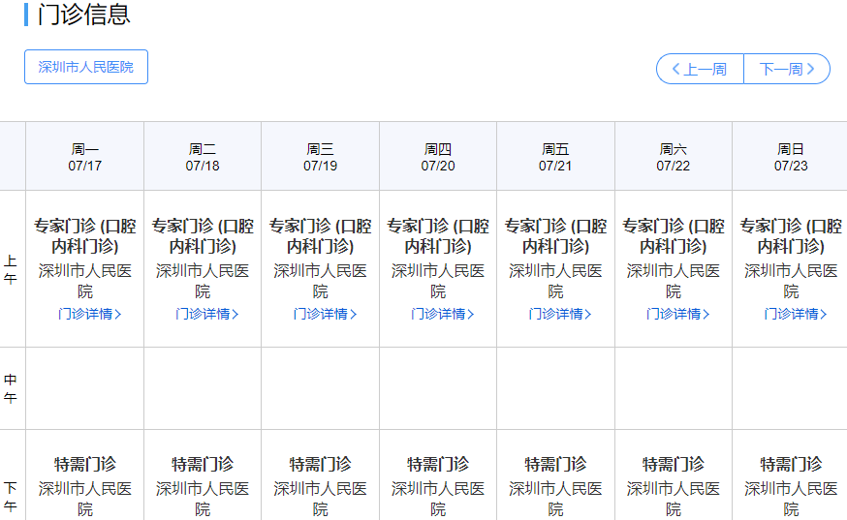The width and height of the screenshot is (847, 520).
Task: Click the left chevron in 上一周
Action: [676, 69]
